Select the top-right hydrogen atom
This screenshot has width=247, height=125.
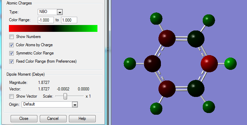(209, 21)
